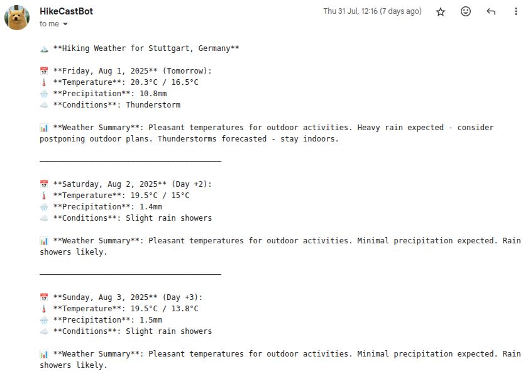Click the bar chart icon in Sunday's weather summary
Screen dimensions: 528x371
point(44,355)
